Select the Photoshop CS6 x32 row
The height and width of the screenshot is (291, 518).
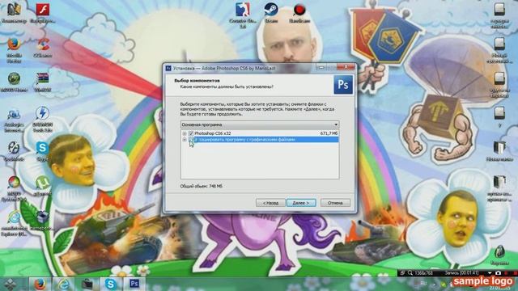click(x=260, y=133)
